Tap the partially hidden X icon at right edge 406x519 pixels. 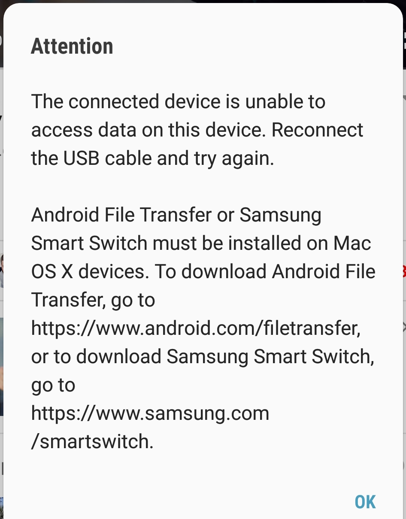click(x=404, y=328)
